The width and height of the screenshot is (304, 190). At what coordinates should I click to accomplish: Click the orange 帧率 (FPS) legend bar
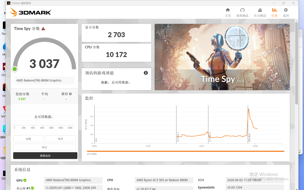pyautogui.click(x=186, y=151)
